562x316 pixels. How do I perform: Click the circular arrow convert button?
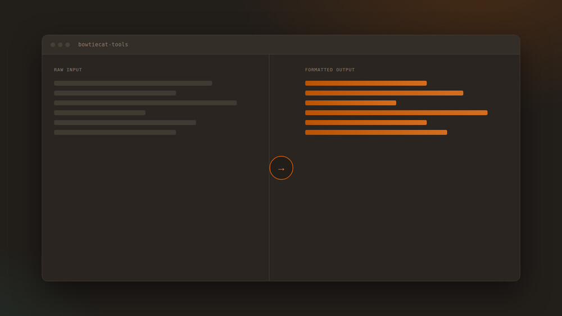pos(282,168)
